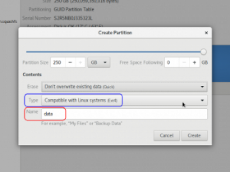Open the GB size unit dropdown

coord(99,62)
